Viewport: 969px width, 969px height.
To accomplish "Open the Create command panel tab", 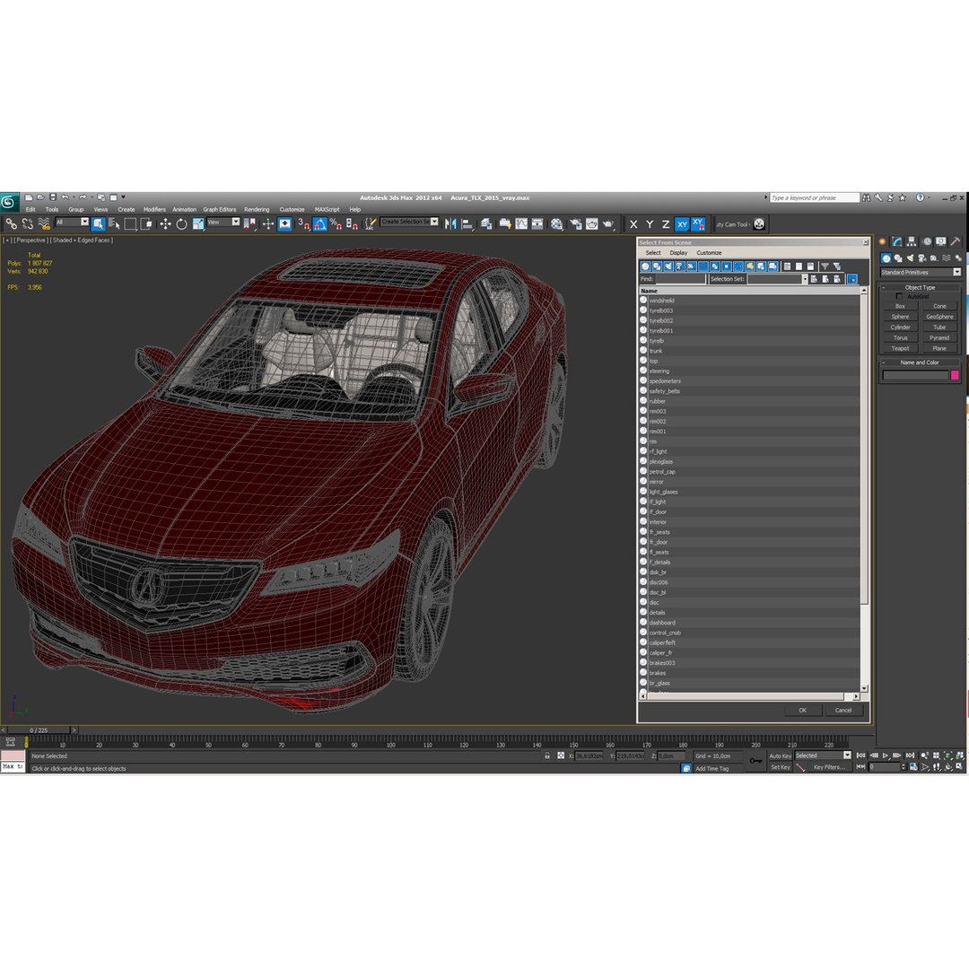I will point(883,241).
